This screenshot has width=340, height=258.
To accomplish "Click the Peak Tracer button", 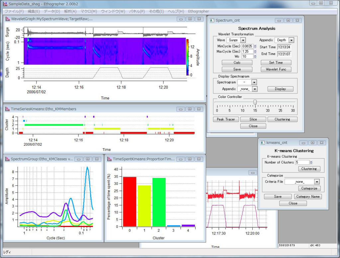I will (225, 119).
